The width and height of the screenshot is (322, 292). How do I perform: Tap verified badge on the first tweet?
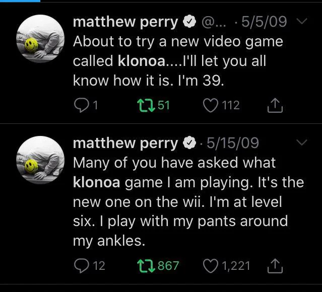click(189, 21)
